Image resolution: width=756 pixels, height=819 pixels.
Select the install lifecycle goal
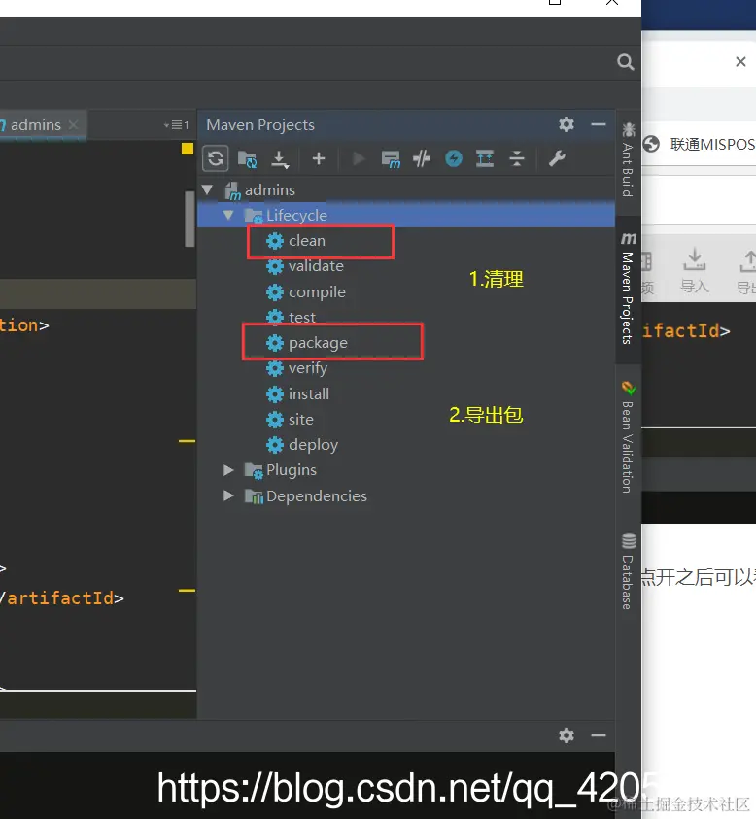[297, 393]
